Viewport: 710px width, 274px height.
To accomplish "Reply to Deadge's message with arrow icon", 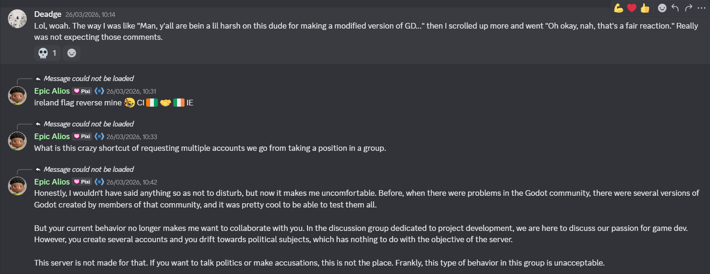I will pos(675,8).
